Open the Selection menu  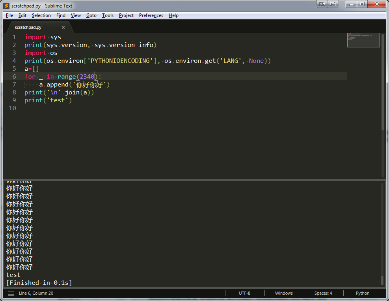point(41,15)
